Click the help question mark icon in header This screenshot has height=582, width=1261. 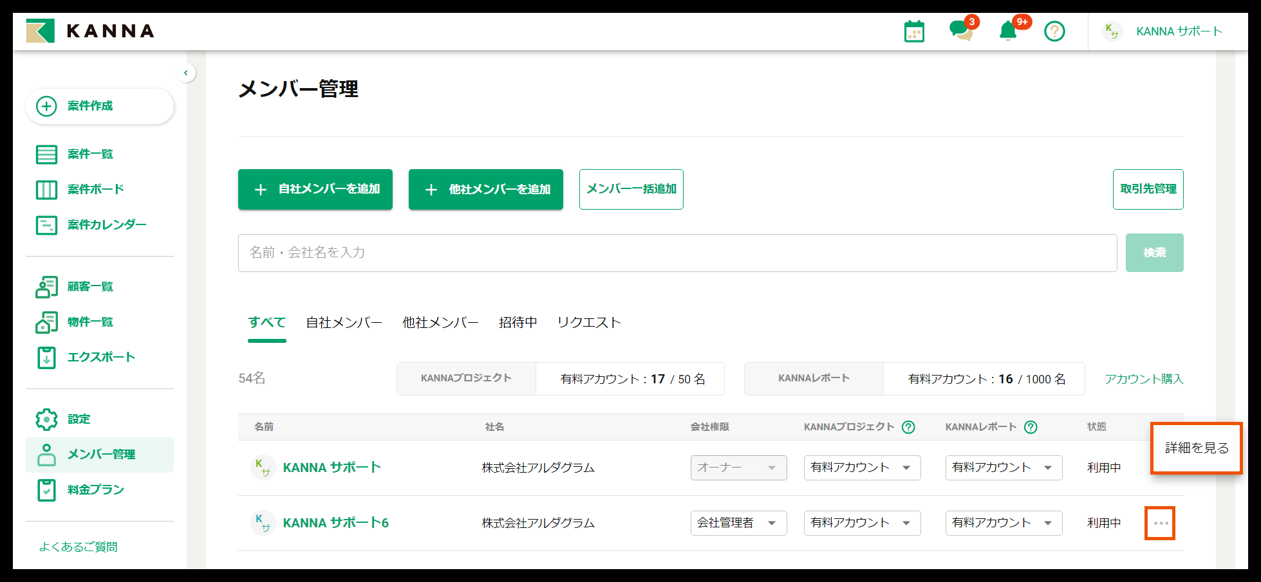tap(1054, 31)
